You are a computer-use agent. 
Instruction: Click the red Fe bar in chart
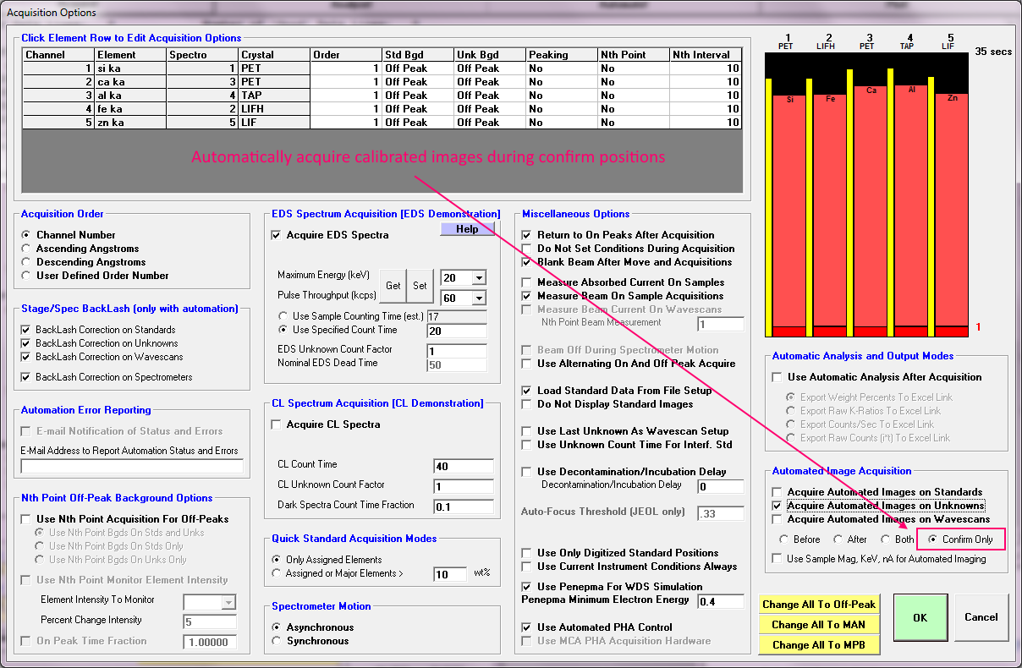pos(830,211)
